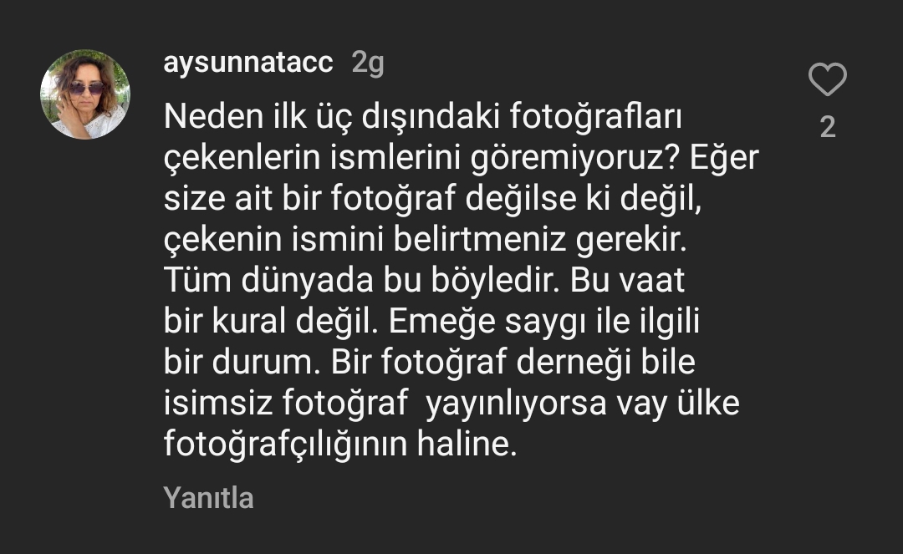Select the line starting 'Tüm dünyada'
Screen dimensions: 903x554
[x=424, y=280]
